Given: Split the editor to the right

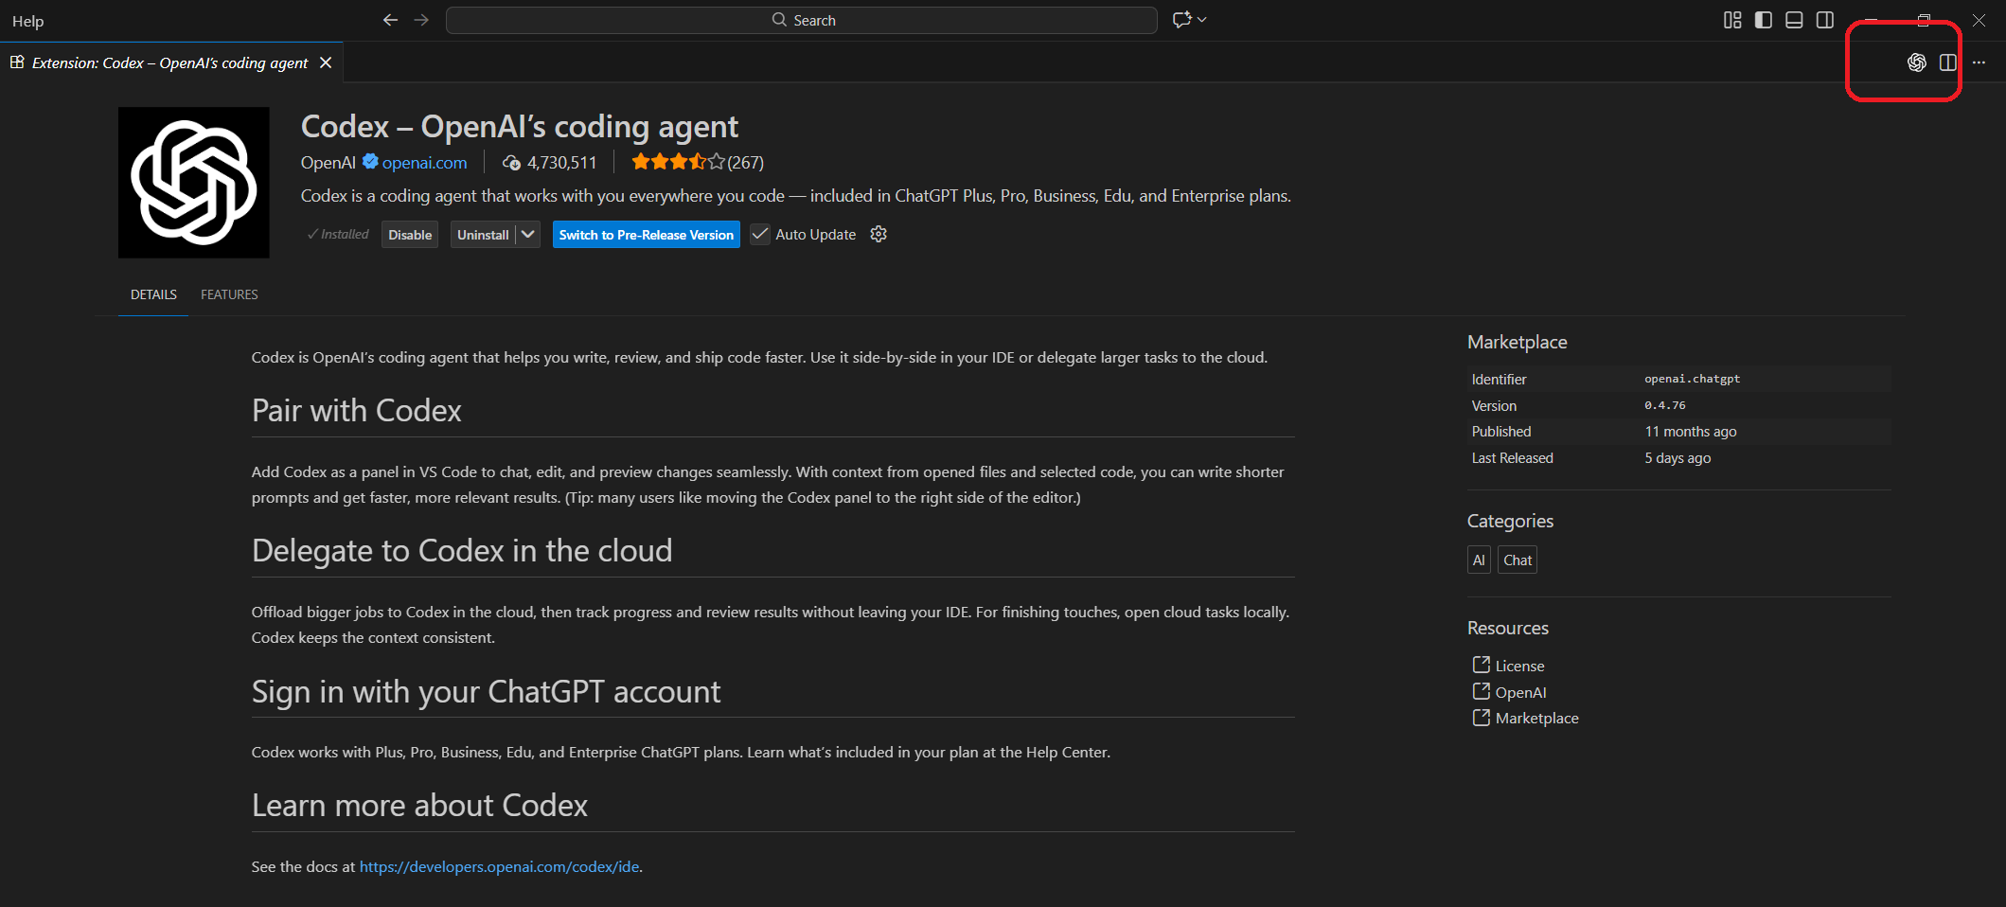Looking at the screenshot, I should coord(1947,62).
